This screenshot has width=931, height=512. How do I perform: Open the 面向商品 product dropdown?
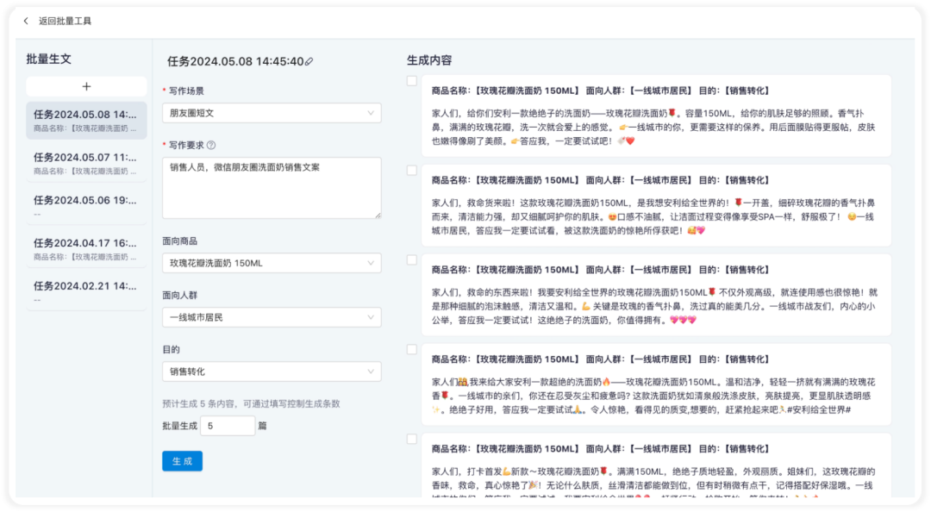(272, 263)
